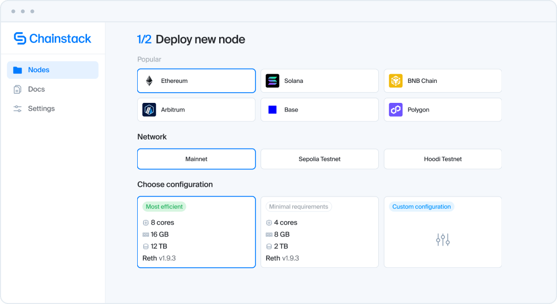This screenshot has width=557, height=304.
Task: Select the Sepolia Testnet network option
Action: [319, 159]
